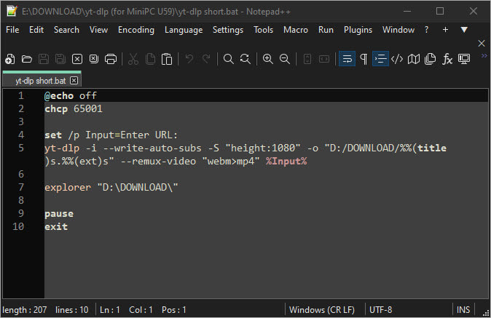Close the yt-dlp short.bat tab
The width and height of the screenshot is (491, 318).
click(74, 81)
